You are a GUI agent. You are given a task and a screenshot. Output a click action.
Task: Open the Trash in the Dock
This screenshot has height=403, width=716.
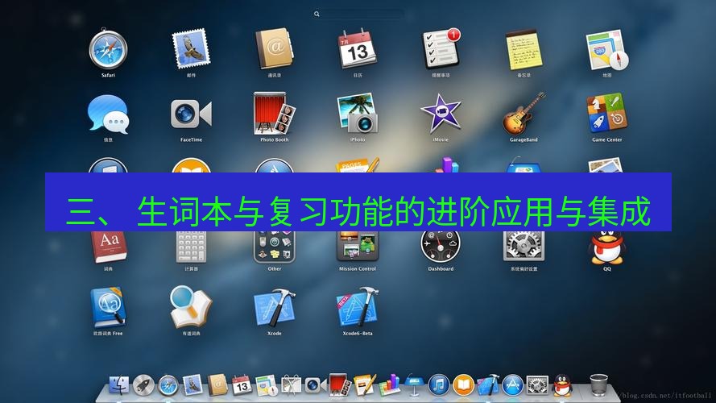pyautogui.click(x=598, y=385)
